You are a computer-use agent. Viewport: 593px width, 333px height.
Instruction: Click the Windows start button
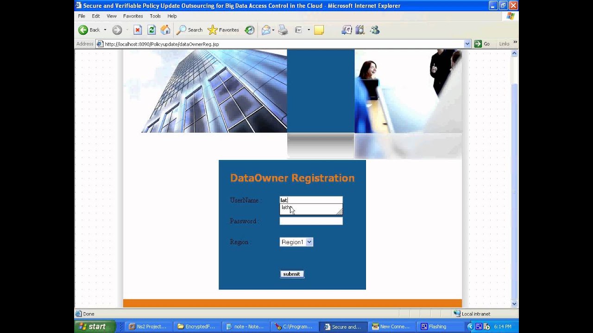point(95,327)
